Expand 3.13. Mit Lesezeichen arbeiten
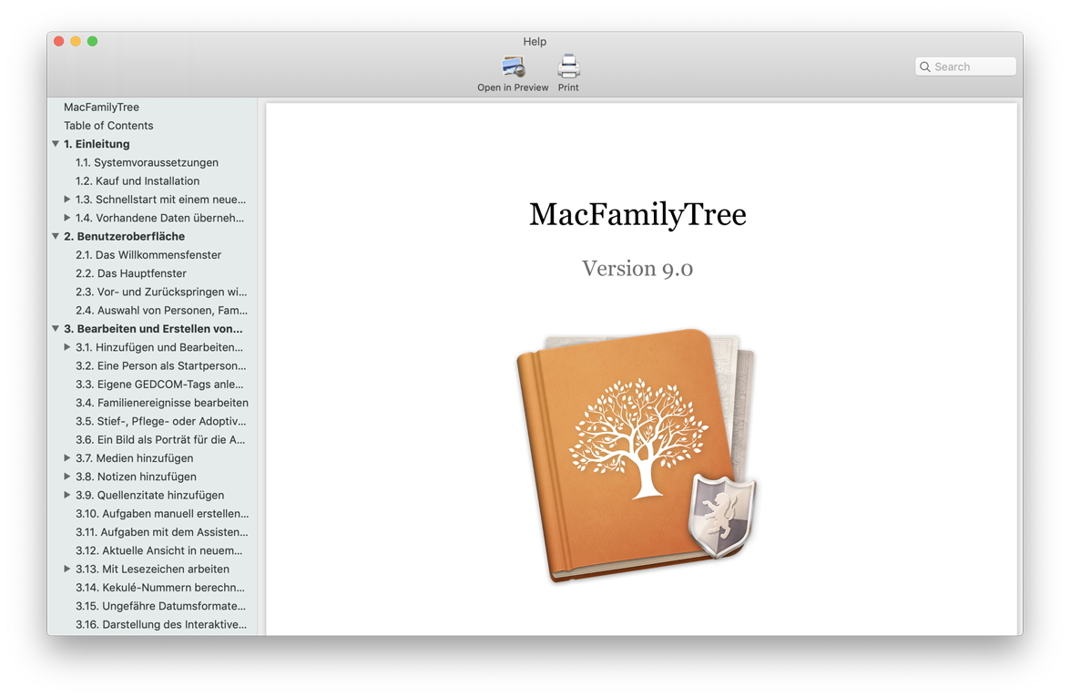 [x=66, y=569]
